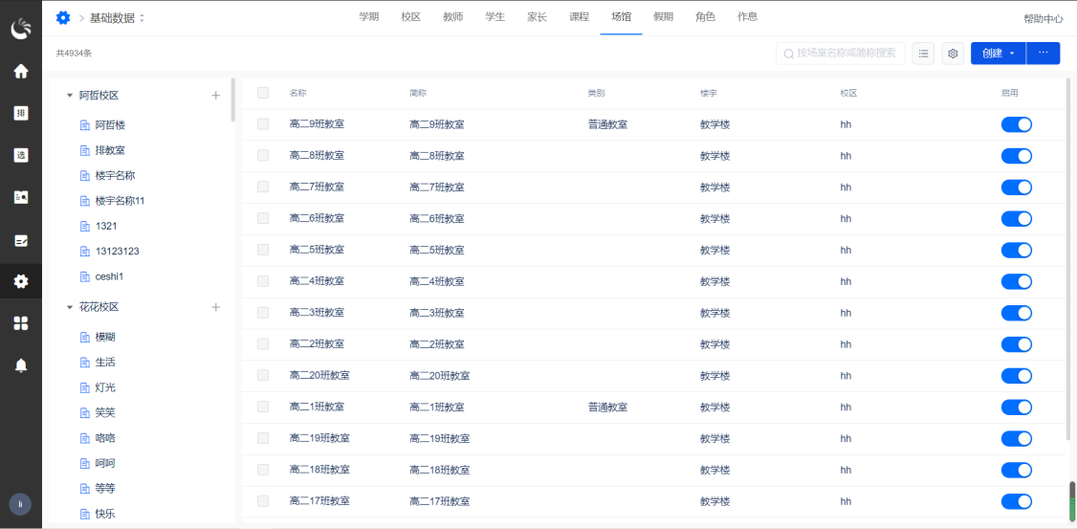Disable the 启用 switch for 高二8班教室
The width and height of the screenshot is (1077, 529).
[x=1017, y=156]
